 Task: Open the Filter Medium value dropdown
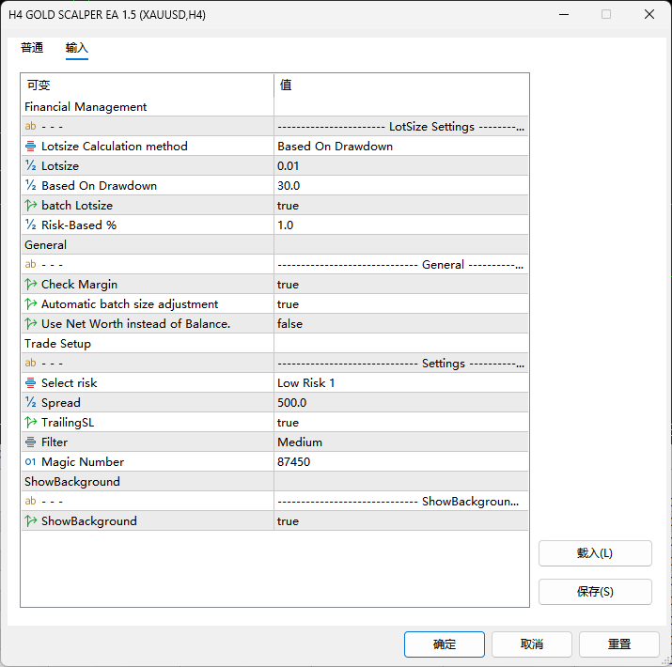(x=400, y=442)
